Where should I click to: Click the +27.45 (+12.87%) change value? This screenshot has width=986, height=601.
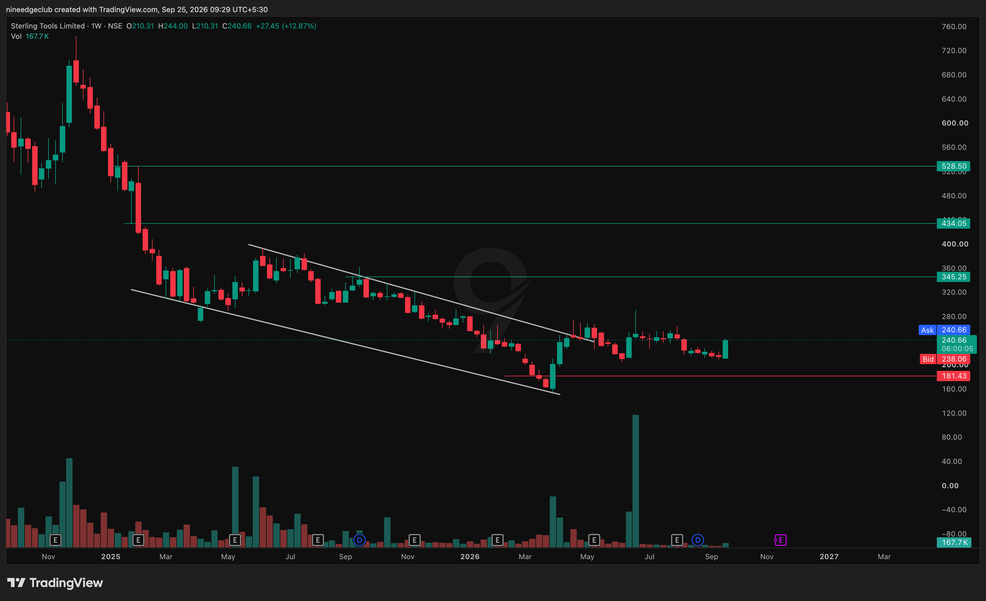(286, 26)
